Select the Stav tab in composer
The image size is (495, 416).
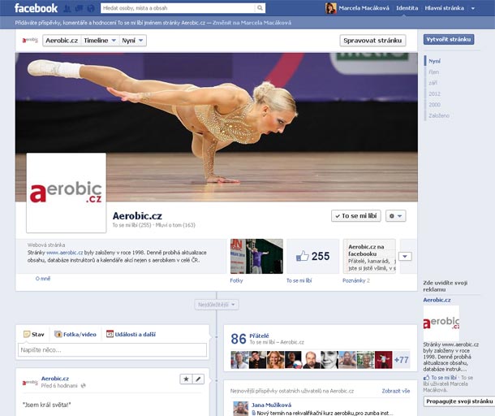click(x=34, y=334)
